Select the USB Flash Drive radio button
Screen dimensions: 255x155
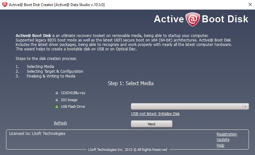56,107
